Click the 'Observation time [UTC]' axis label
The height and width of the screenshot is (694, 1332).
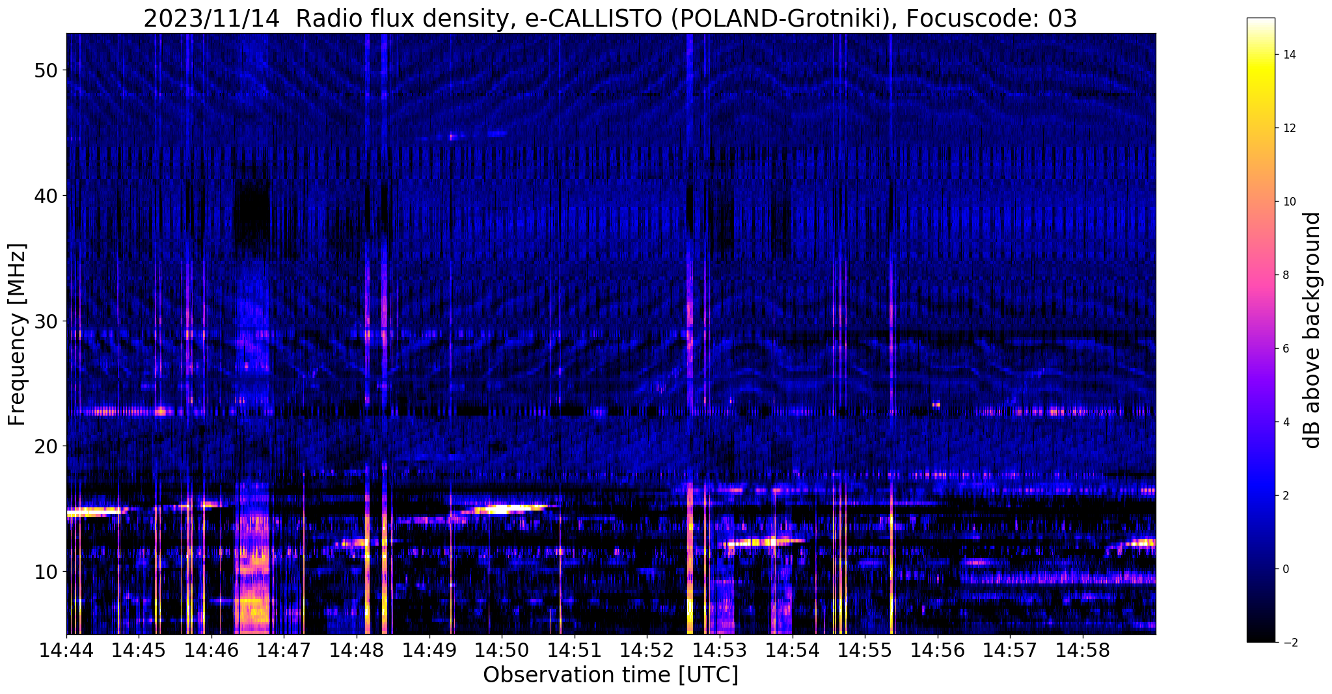coord(610,675)
